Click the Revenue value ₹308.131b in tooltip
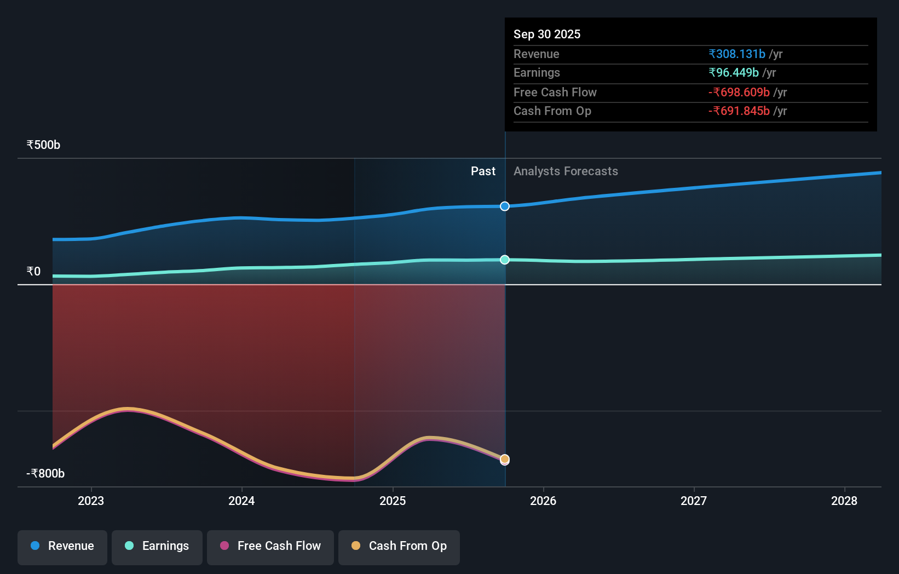The height and width of the screenshot is (574, 899). (x=737, y=54)
